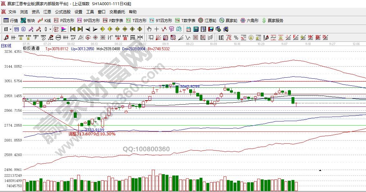The width and height of the screenshot is (366, 192).
Task: Click the 江恩轮 button
Action: click(x=207, y=20)
